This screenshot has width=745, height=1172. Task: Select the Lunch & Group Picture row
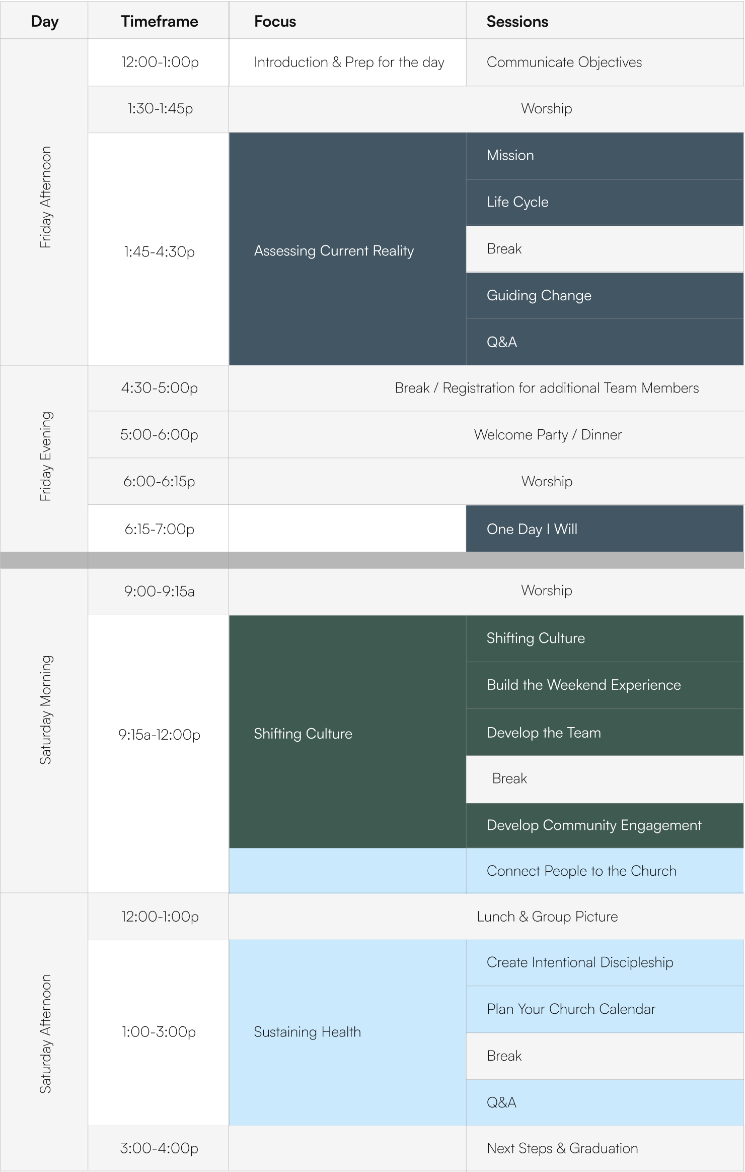point(486,917)
